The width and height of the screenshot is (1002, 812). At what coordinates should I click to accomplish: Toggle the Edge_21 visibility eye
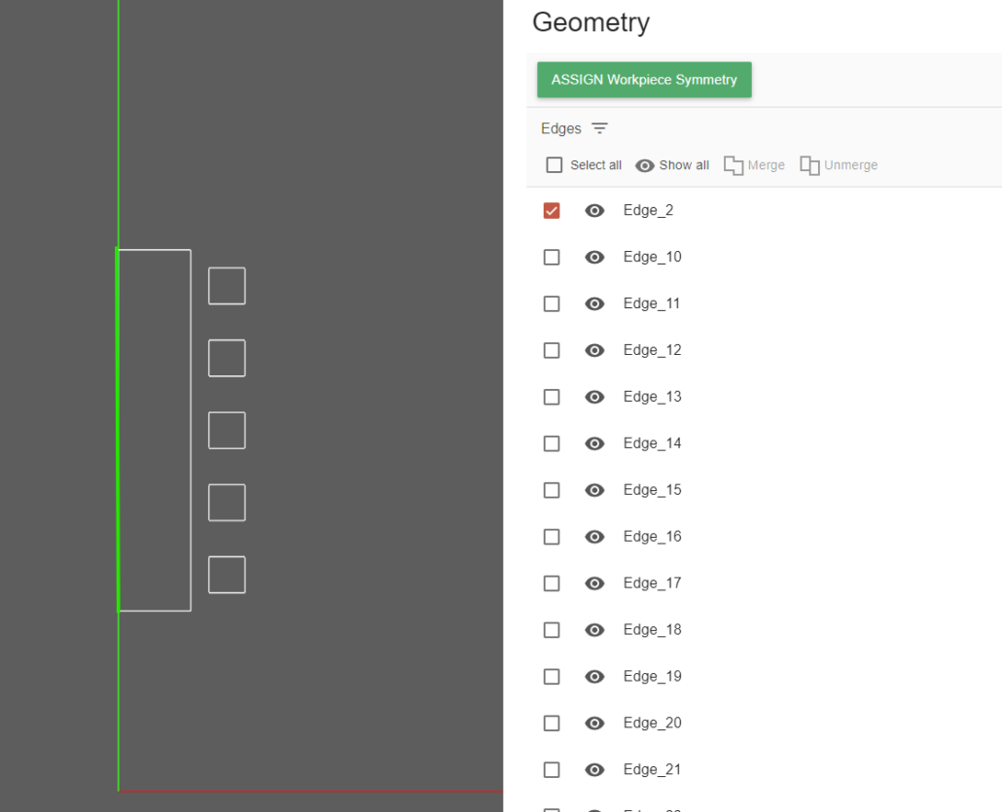click(x=594, y=770)
